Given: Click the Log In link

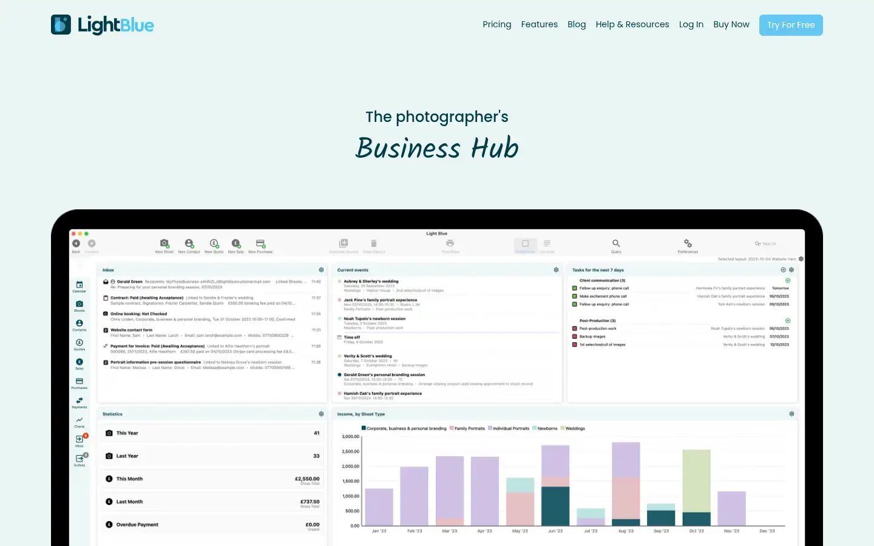Looking at the screenshot, I should [x=691, y=24].
